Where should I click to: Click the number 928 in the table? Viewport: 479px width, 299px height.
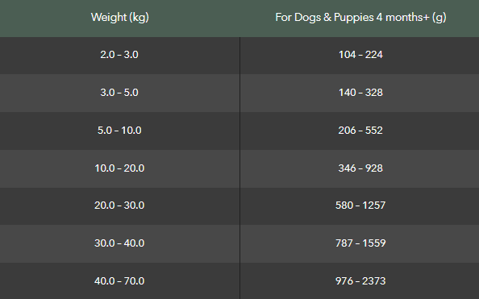click(374, 168)
